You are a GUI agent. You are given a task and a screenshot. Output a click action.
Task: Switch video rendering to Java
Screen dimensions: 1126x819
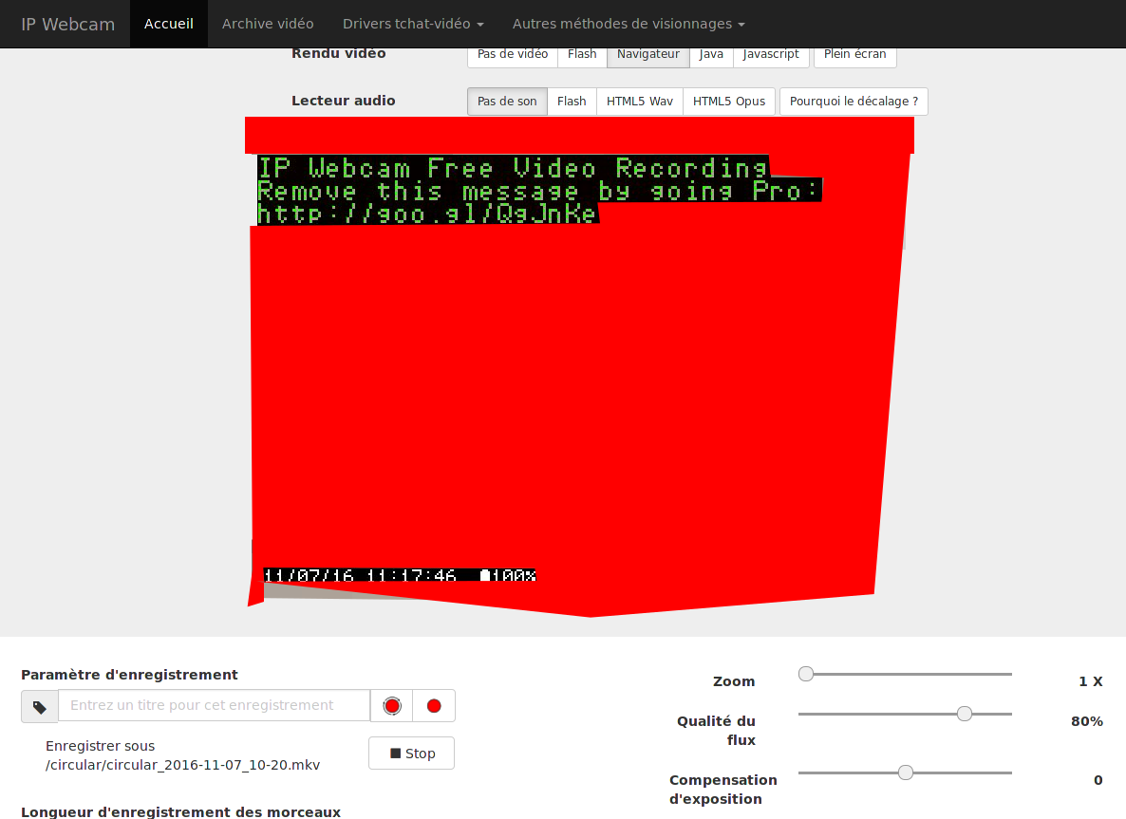pyautogui.click(x=712, y=56)
